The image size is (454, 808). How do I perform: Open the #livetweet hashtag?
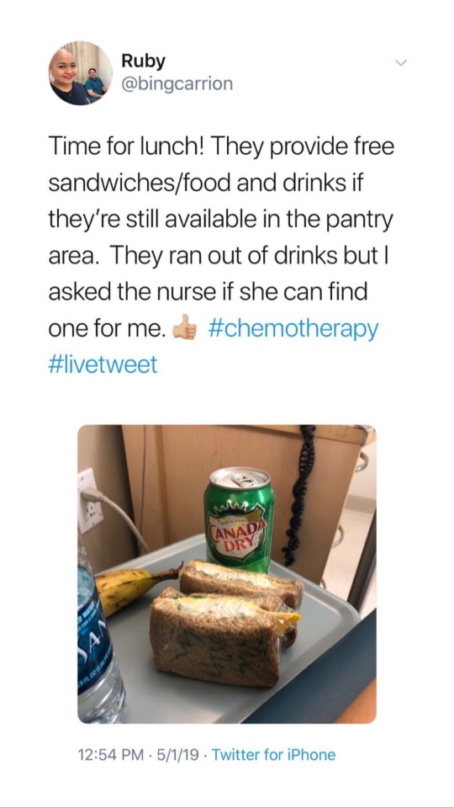[103, 365]
